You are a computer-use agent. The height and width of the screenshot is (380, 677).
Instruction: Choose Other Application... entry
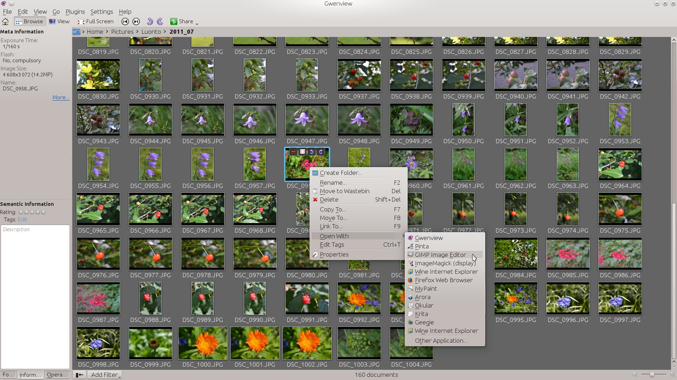point(445,341)
